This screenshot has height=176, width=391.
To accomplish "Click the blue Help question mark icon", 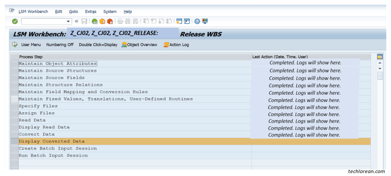I will 197,21.
